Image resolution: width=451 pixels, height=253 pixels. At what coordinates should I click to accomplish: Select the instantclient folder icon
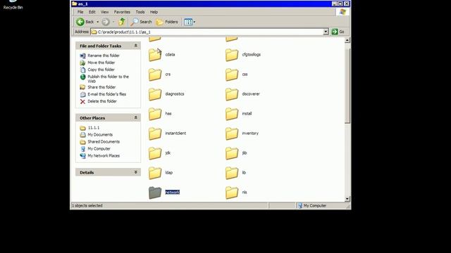point(155,134)
